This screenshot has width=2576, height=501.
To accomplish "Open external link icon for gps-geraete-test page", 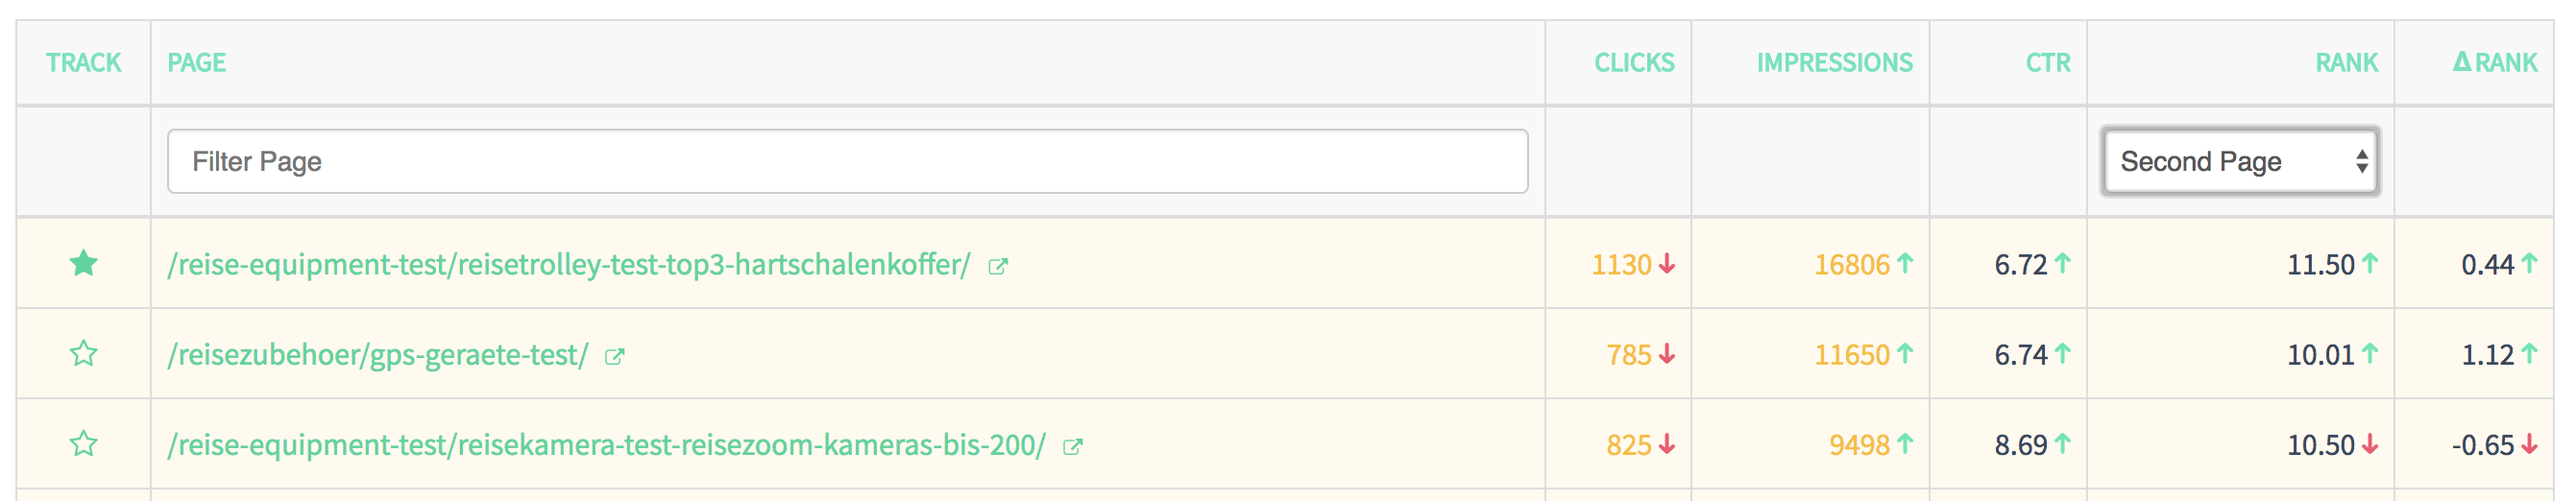I will pos(615,357).
